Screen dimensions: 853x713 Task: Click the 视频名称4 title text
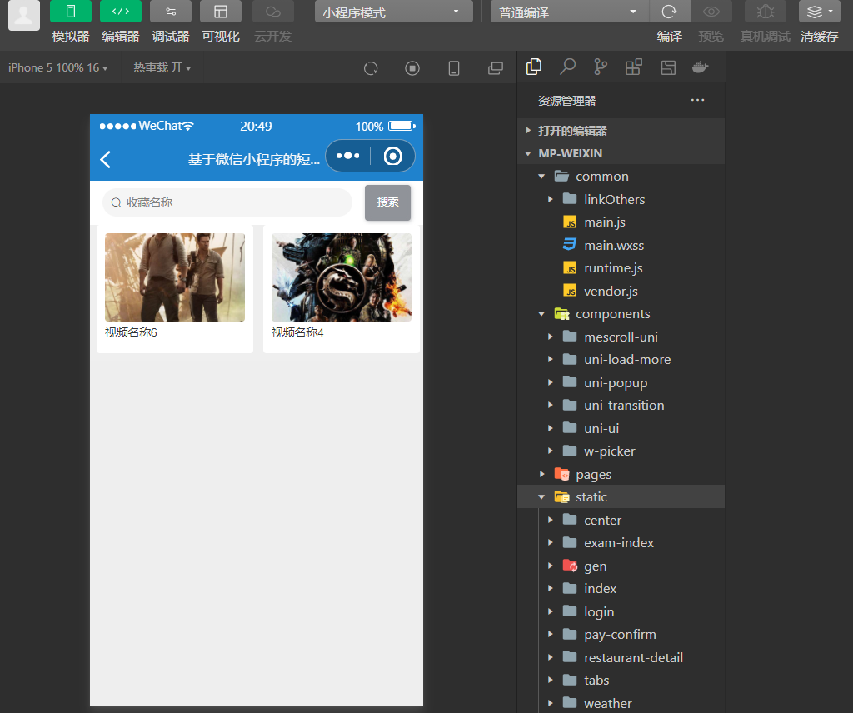pyautogui.click(x=297, y=332)
